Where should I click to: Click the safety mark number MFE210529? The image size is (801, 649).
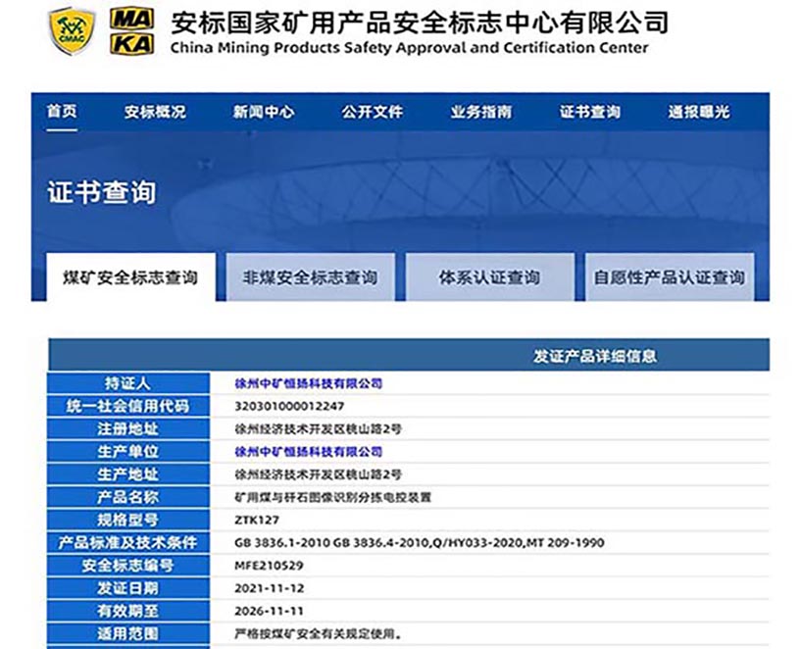[269, 566]
